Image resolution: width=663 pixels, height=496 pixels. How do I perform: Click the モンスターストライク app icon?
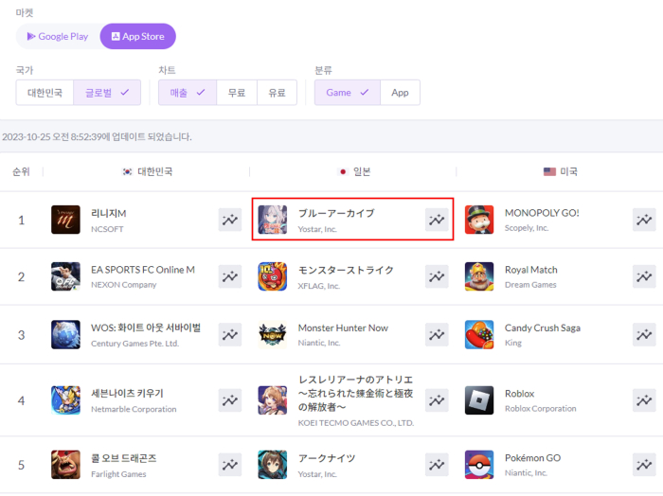273,276
